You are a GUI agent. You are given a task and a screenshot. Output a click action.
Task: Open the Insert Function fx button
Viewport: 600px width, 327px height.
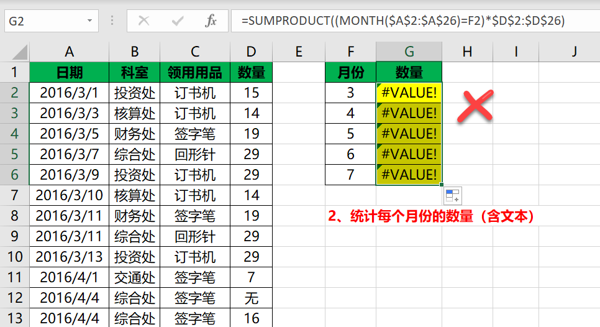pos(211,21)
